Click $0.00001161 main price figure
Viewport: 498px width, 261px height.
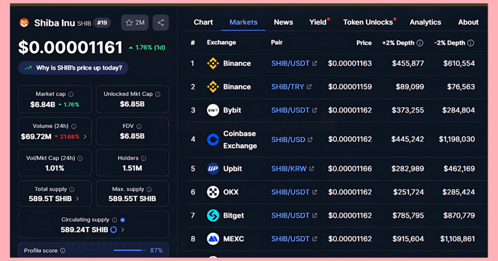coord(70,47)
